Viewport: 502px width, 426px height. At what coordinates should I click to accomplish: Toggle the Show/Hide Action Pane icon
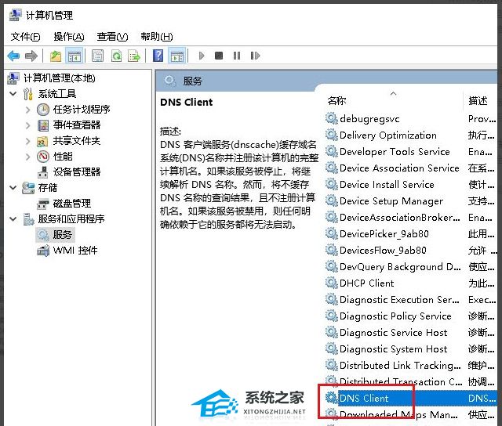click(x=177, y=56)
